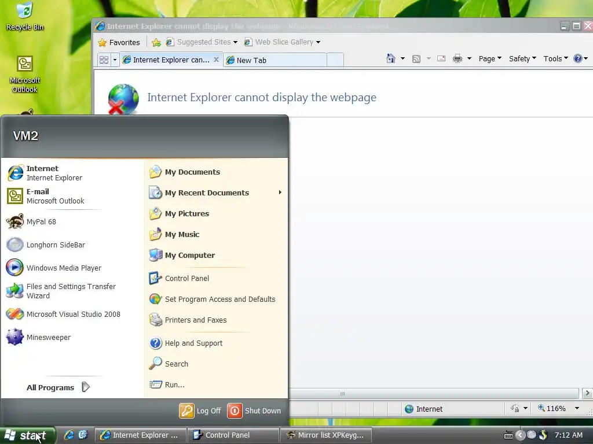
Task: Switch to the New Tab tab
Action: [x=275, y=60]
